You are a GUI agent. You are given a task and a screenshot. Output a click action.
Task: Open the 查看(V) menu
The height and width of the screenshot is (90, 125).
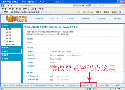click(18, 9)
